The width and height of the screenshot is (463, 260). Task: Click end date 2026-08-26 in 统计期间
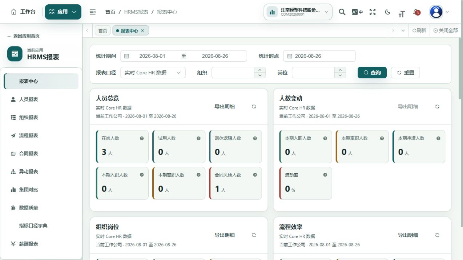coord(215,56)
